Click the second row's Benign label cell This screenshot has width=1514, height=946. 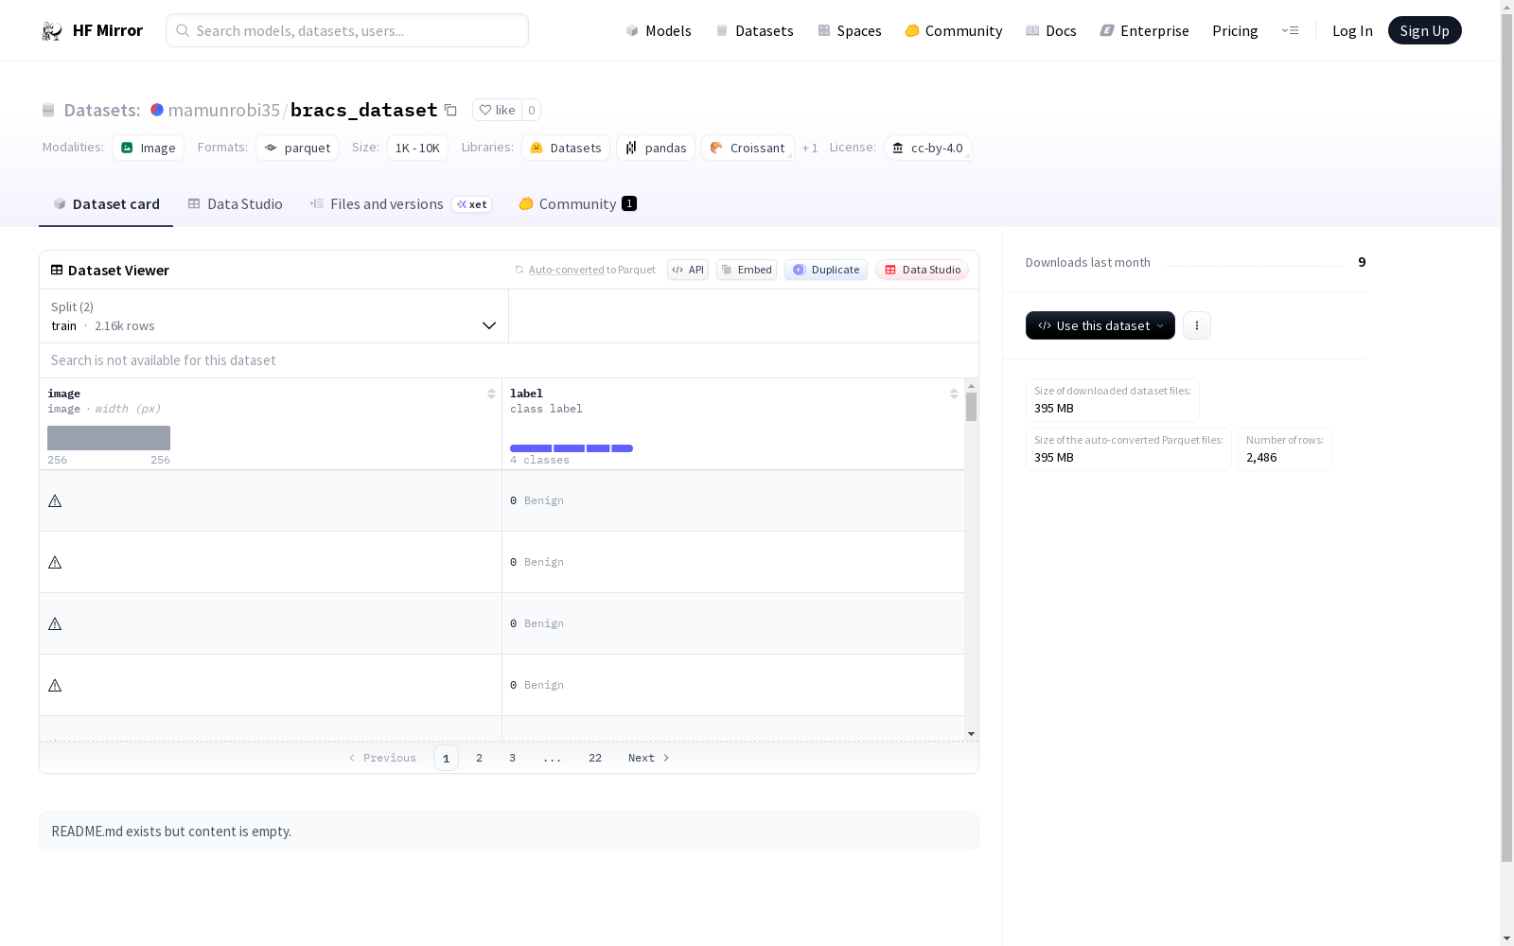pyautogui.click(x=733, y=562)
